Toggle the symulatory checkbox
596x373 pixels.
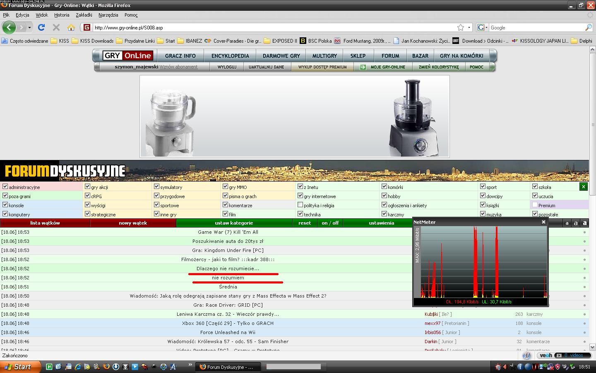pyautogui.click(x=156, y=186)
